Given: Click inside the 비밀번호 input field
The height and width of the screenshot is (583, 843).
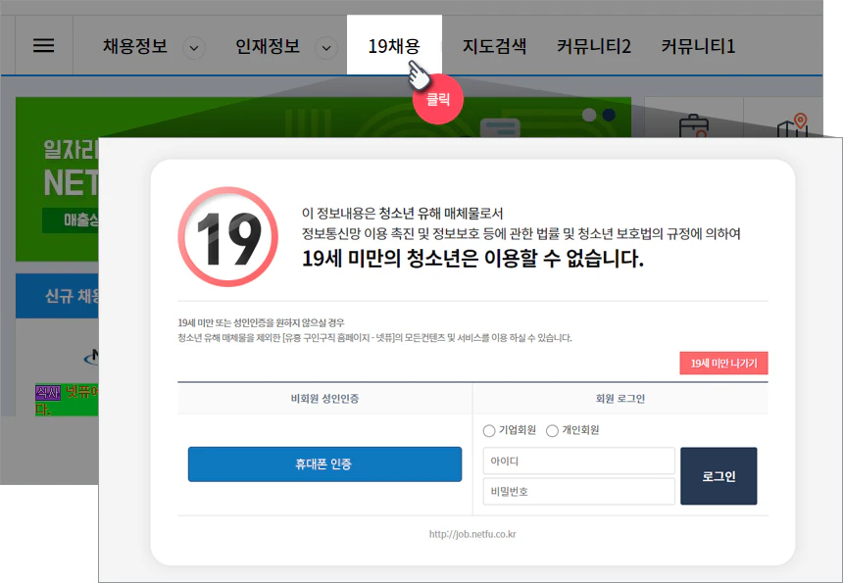Looking at the screenshot, I should point(578,492).
